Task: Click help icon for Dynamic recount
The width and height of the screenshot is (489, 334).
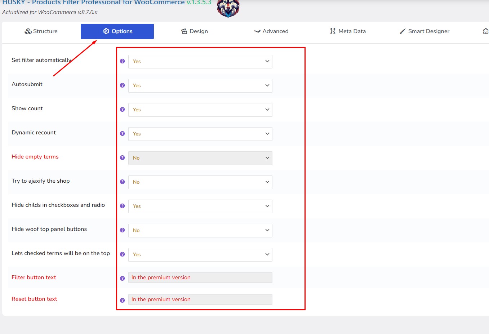Action: [x=123, y=134]
